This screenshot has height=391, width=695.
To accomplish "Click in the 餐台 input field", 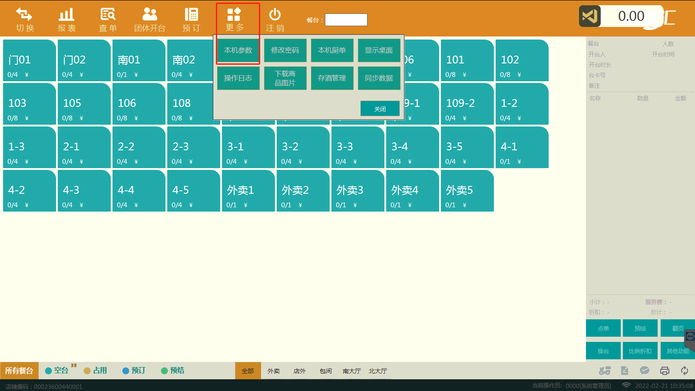I will [x=346, y=20].
